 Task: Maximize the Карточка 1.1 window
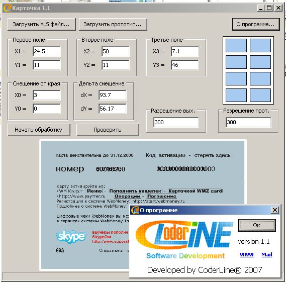[x=269, y=8]
